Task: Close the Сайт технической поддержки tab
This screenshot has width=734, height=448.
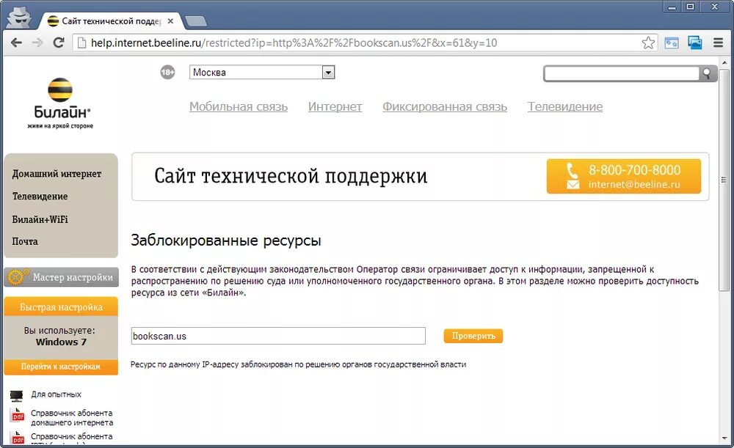Action: (170, 21)
